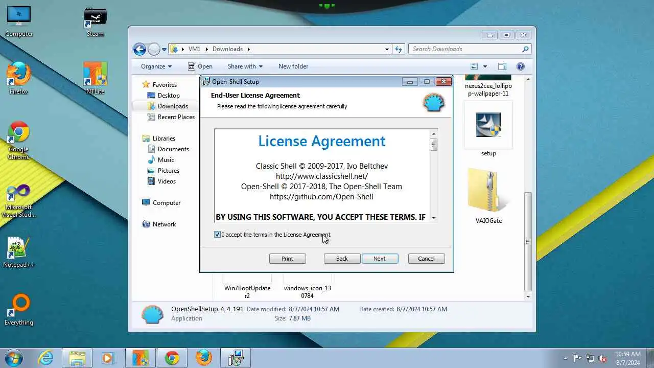Click the Search Downloads field

[x=470, y=49]
